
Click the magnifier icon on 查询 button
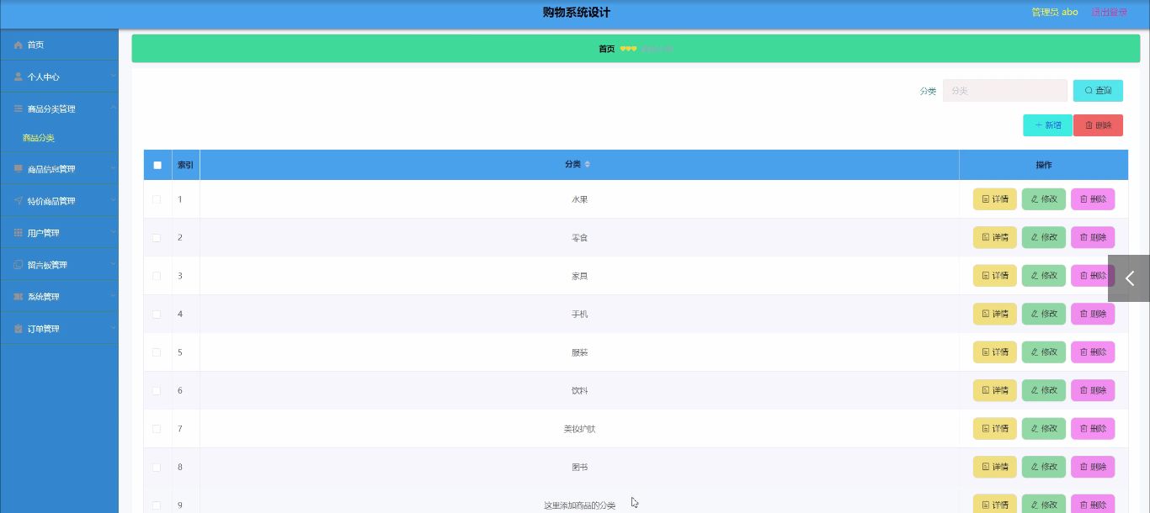pyautogui.click(x=1087, y=90)
